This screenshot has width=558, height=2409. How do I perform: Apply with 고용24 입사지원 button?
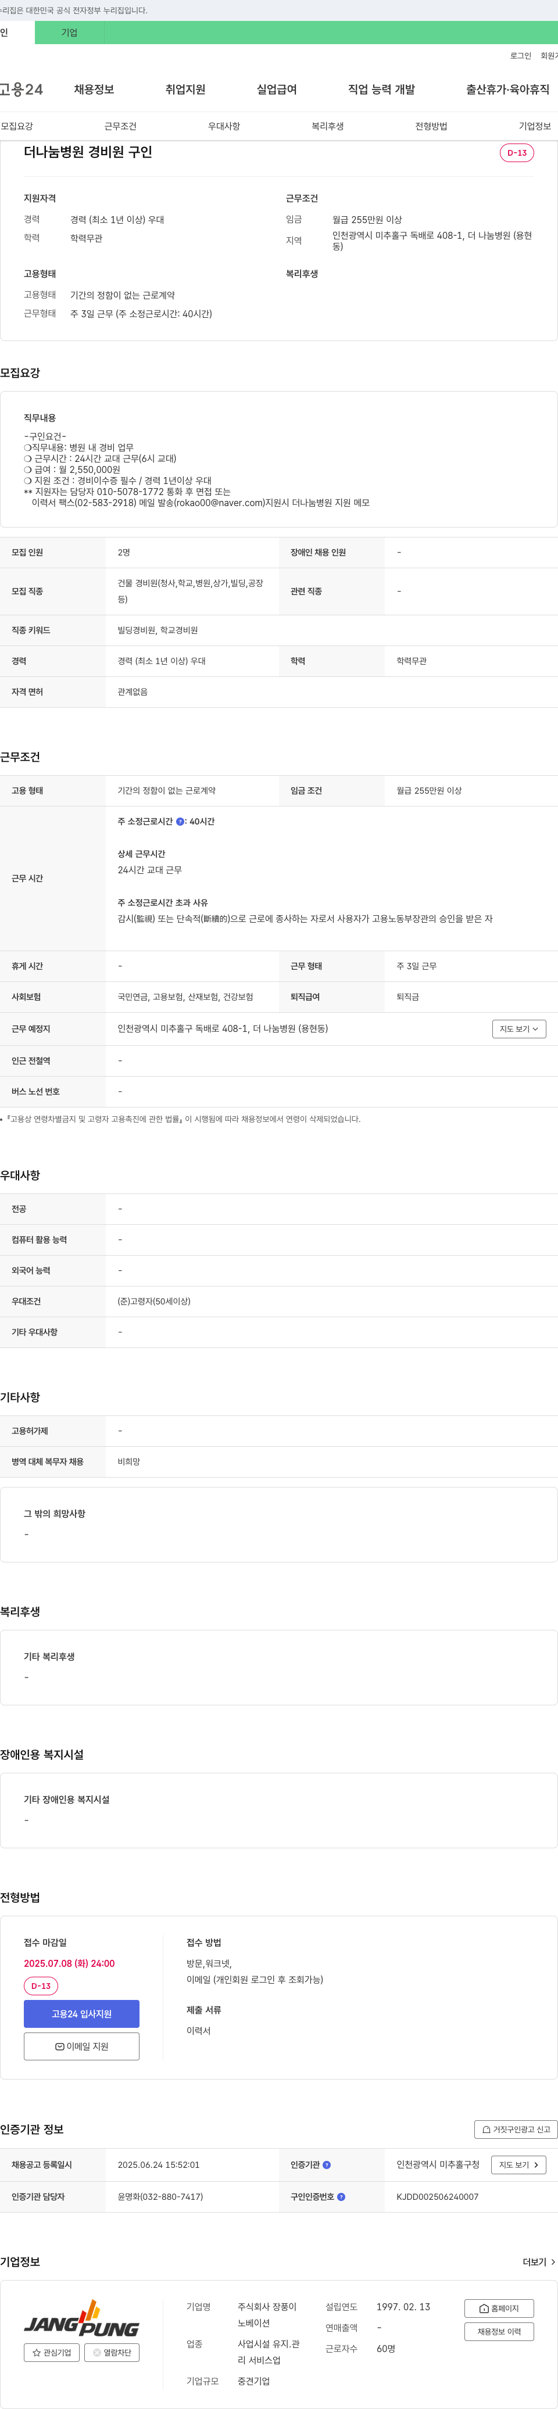[81, 2013]
